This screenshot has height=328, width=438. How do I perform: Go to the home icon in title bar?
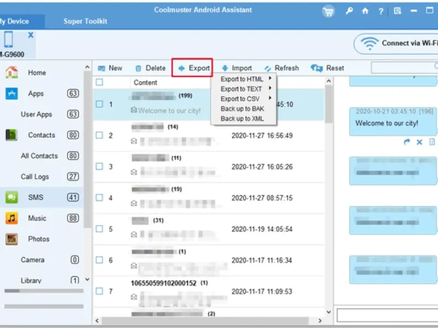pos(365,11)
